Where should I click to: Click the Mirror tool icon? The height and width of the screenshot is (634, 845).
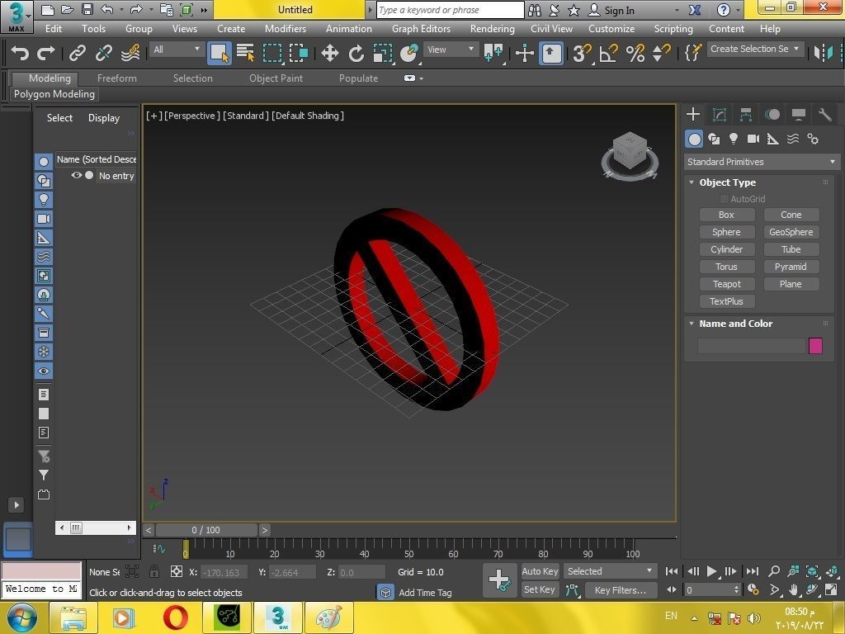point(823,53)
